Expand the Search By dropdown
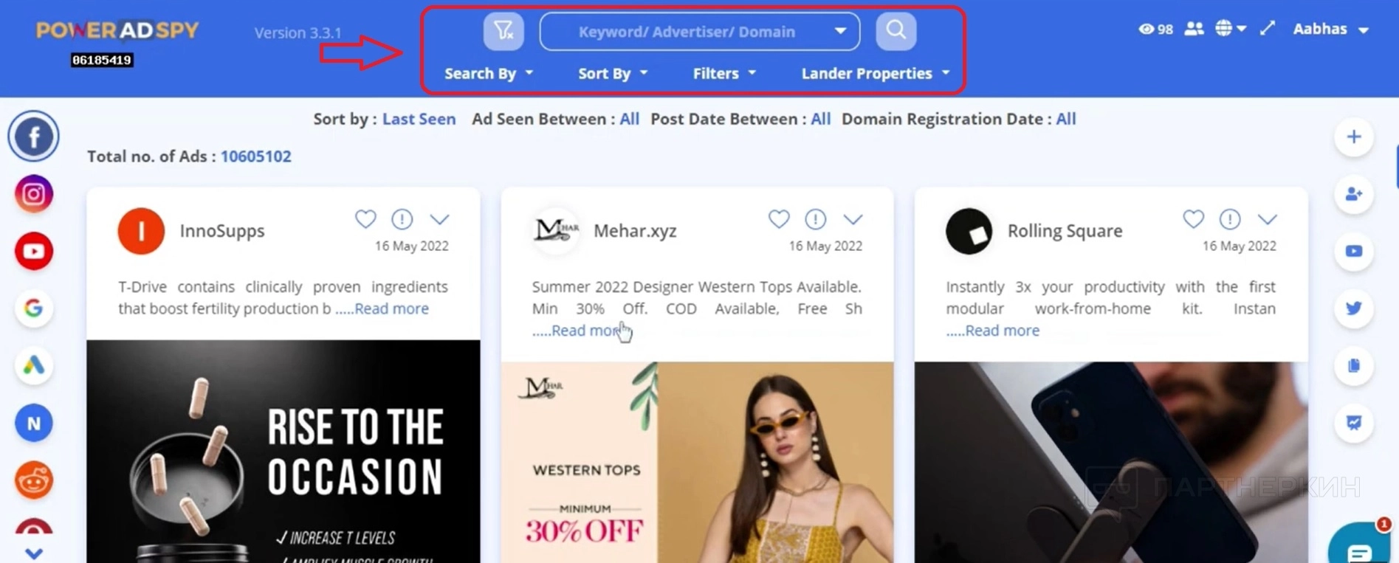1399x563 pixels. 488,74
